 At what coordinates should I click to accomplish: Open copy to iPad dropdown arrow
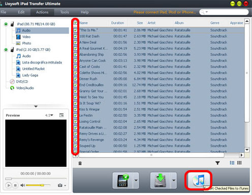coord(136,180)
